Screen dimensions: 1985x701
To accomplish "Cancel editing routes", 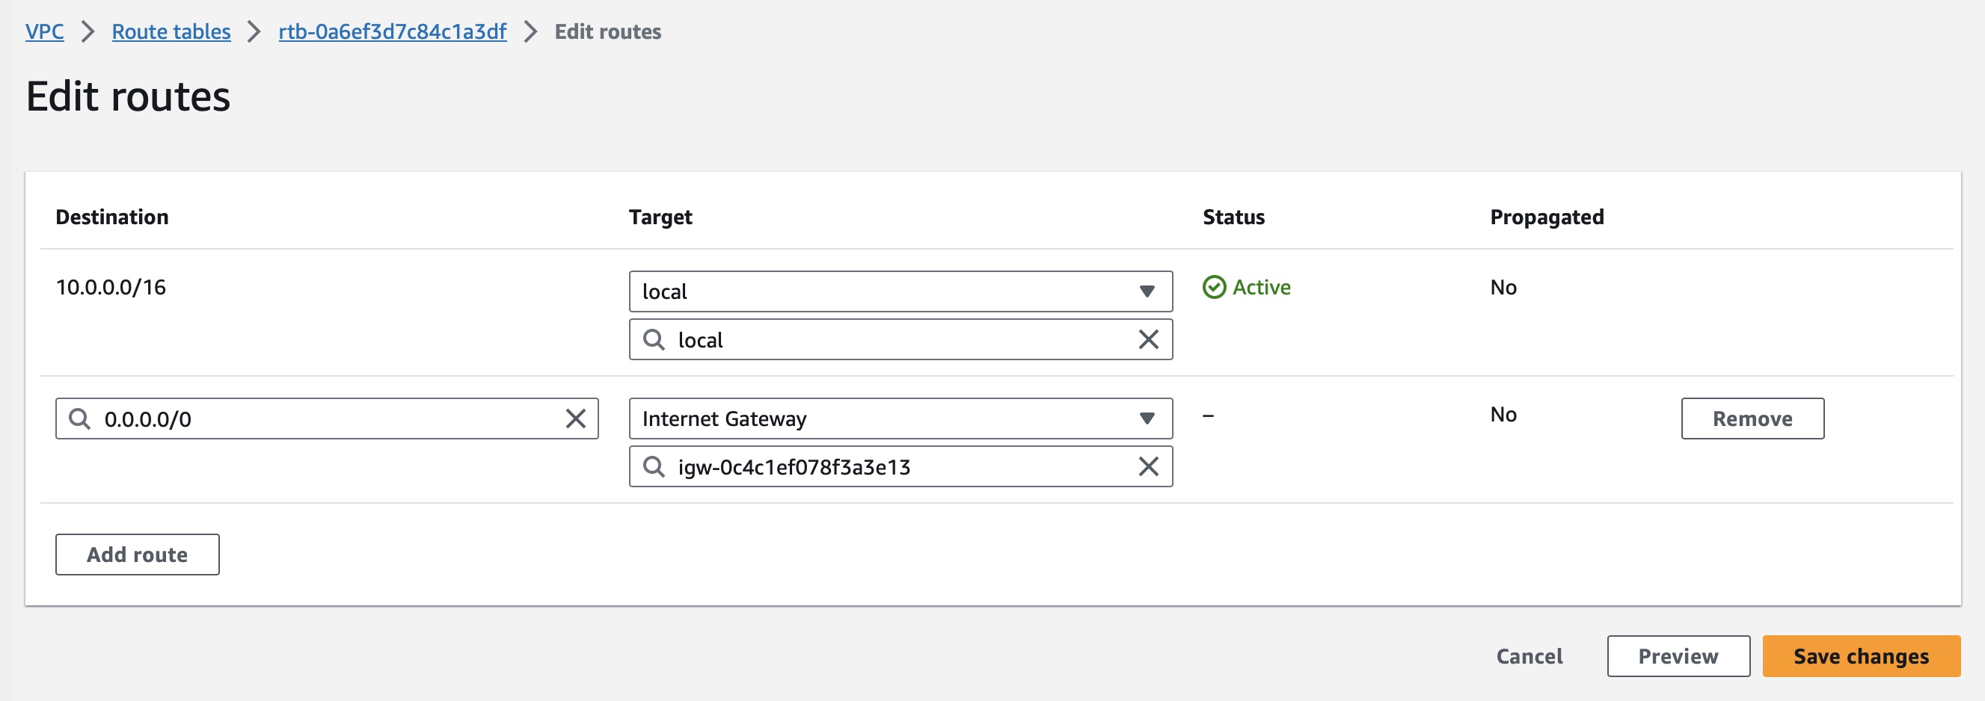I will point(1529,656).
